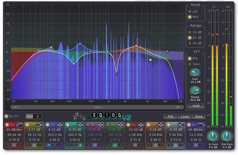The image size is (238, 155).
Task: Click the FFT Gain knob
Action: tap(195, 72)
